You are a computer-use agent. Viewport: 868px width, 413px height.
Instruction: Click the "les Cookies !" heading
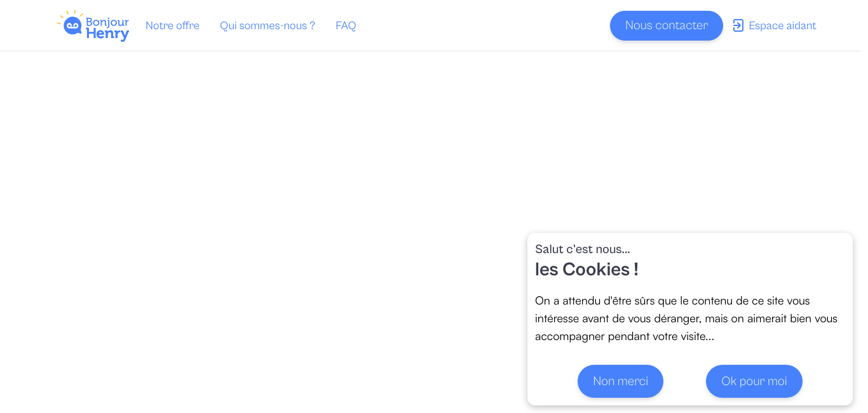tap(587, 270)
